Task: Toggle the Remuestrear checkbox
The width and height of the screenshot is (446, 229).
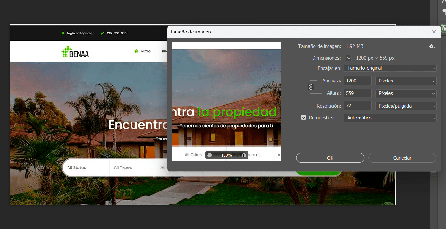Action: point(303,118)
